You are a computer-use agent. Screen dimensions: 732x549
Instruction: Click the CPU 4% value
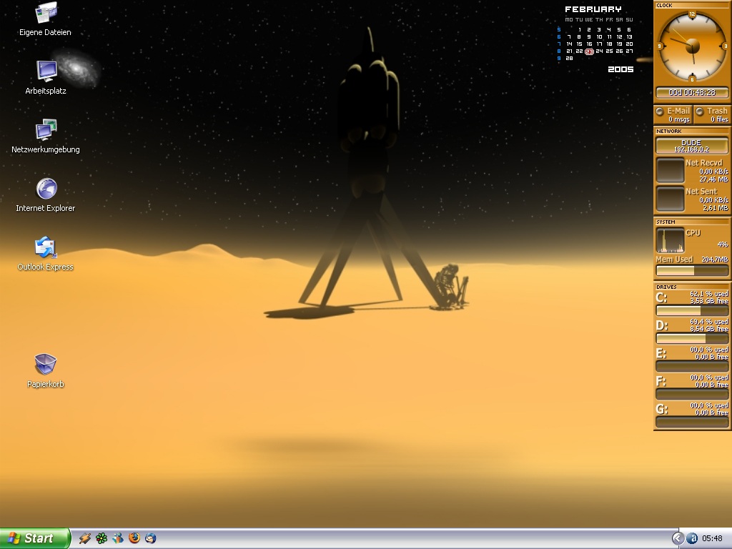coord(723,244)
